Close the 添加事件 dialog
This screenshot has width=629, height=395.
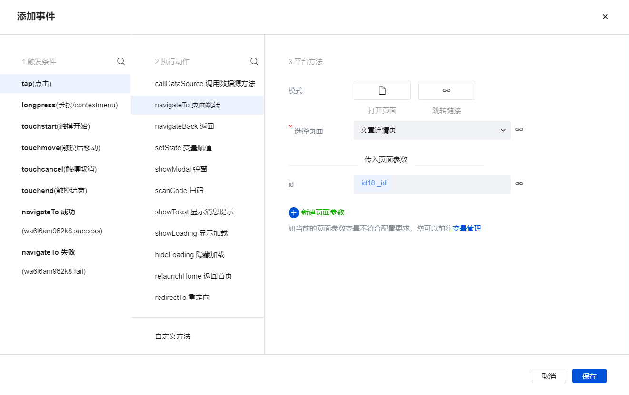tap(605, 16)
